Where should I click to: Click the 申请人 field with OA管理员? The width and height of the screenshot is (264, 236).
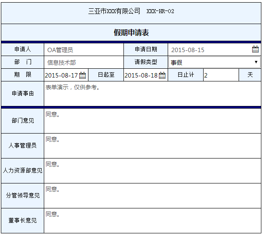[83, 50]
